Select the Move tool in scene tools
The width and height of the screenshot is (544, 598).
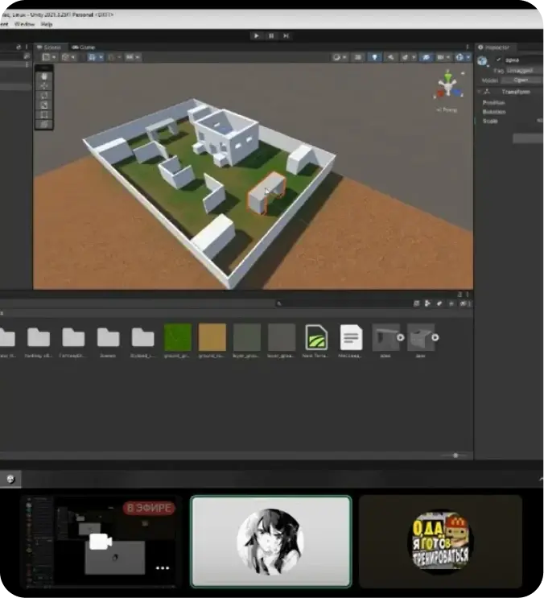tap(44, 86)
